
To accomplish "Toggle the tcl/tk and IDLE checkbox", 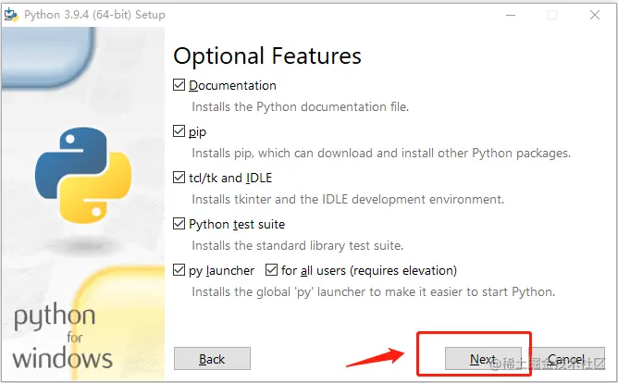I will (179, 178).
